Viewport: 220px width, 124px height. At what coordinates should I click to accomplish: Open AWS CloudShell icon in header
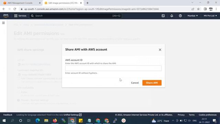[163, 16]
